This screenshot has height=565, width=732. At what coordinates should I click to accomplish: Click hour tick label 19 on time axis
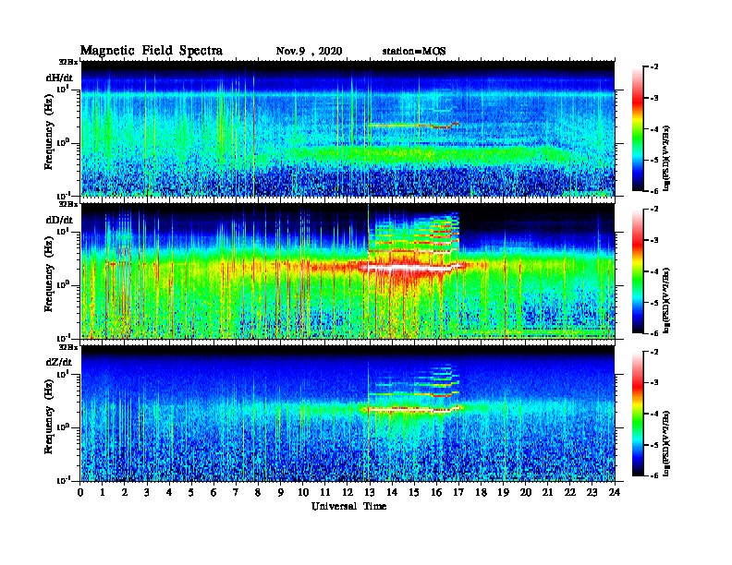(503, 492)
